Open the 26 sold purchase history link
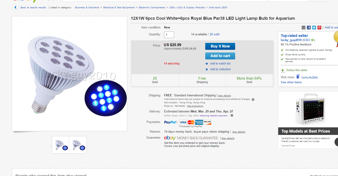This screenshot has height=176, width=338. click(214, 34)
